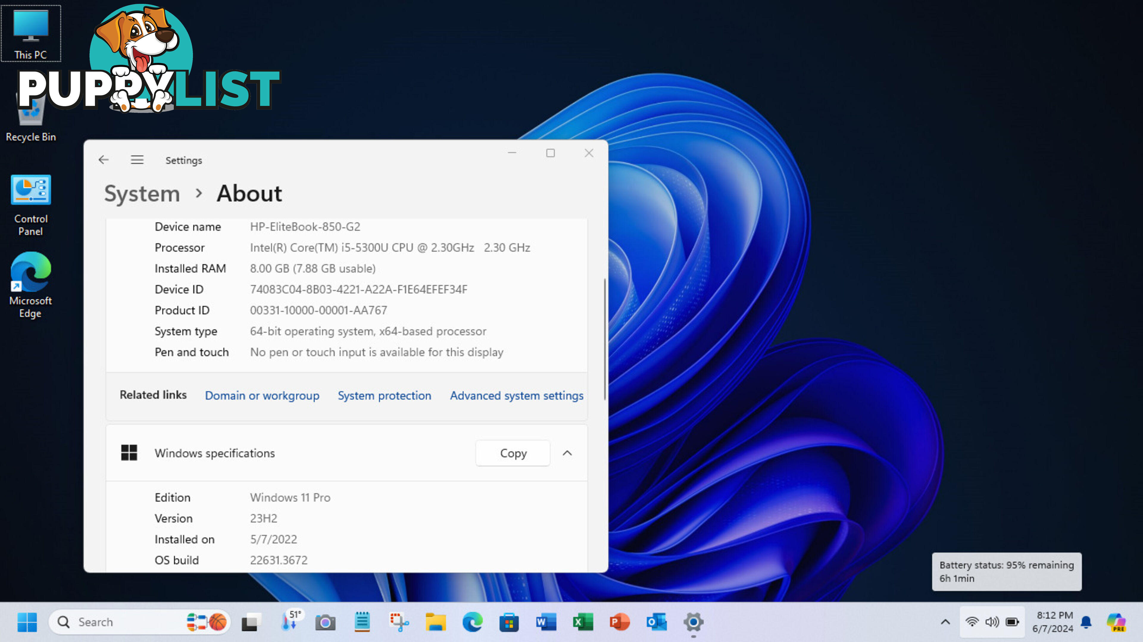Click the OS build value 22631.3672
This screenshot has height=642, width=1143.
point(279,560)
